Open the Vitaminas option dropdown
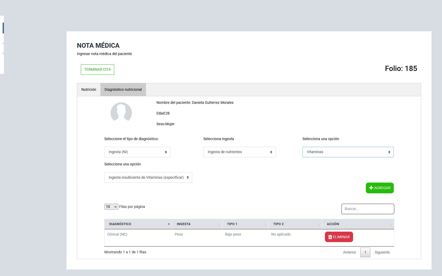Screen dimensions: 442x276 tap(348, 152)
